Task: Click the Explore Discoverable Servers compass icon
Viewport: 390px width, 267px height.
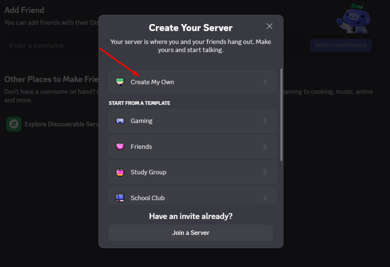Action: [x=14, y=124]
